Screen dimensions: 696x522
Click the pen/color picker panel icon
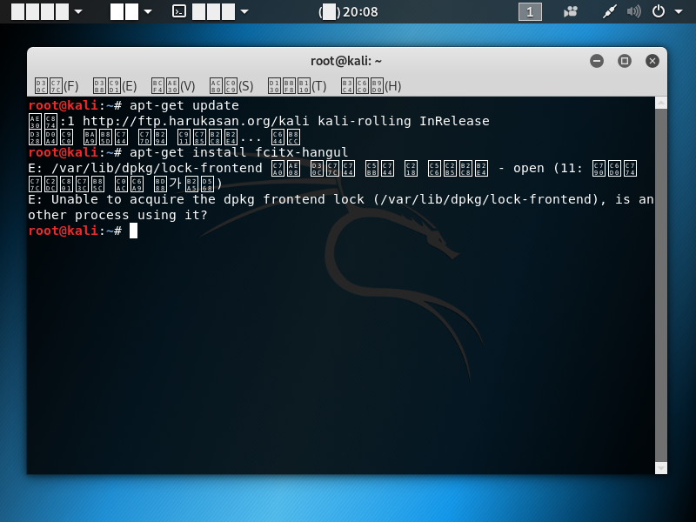click(x=610, y=11)
